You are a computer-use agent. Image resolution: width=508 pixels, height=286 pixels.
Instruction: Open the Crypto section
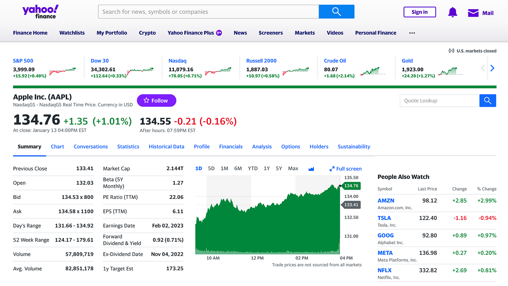click(147, 33)
